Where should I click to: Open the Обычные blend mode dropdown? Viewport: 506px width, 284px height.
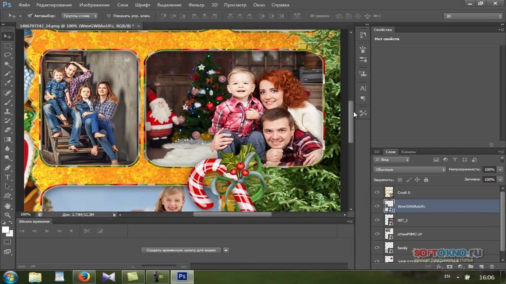[x=410, y=169]
